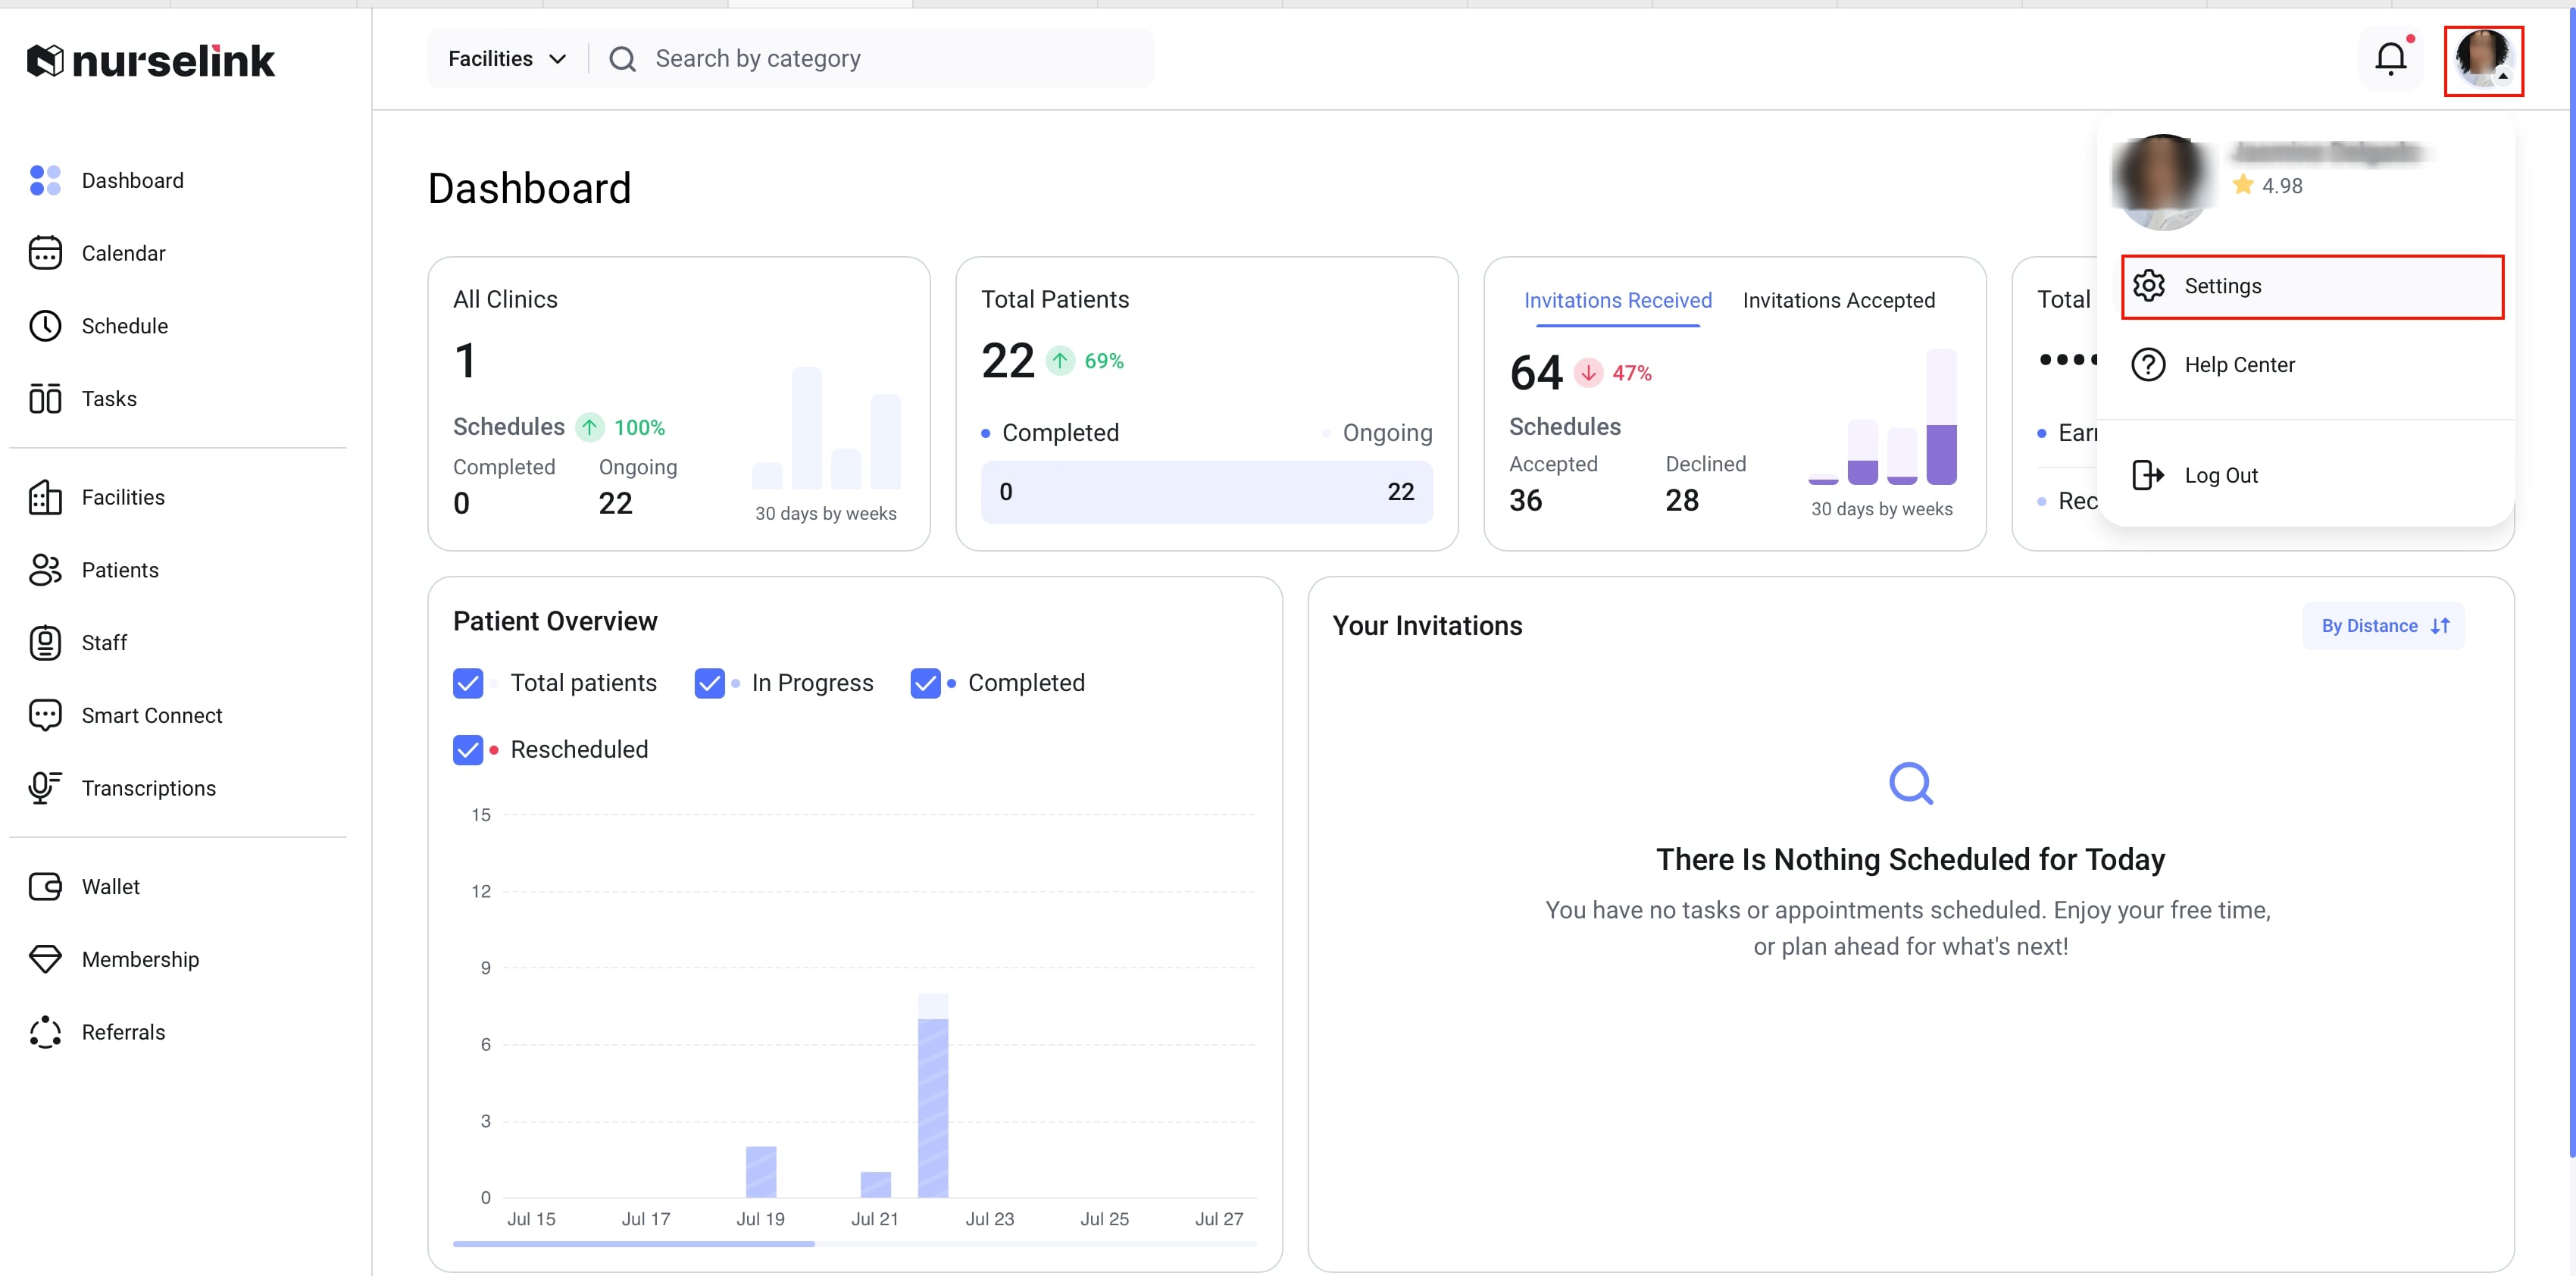This screenshot has width=2576, height=1276.
Task: Click Log Out in profile menu
Action: click(2220, 476)
